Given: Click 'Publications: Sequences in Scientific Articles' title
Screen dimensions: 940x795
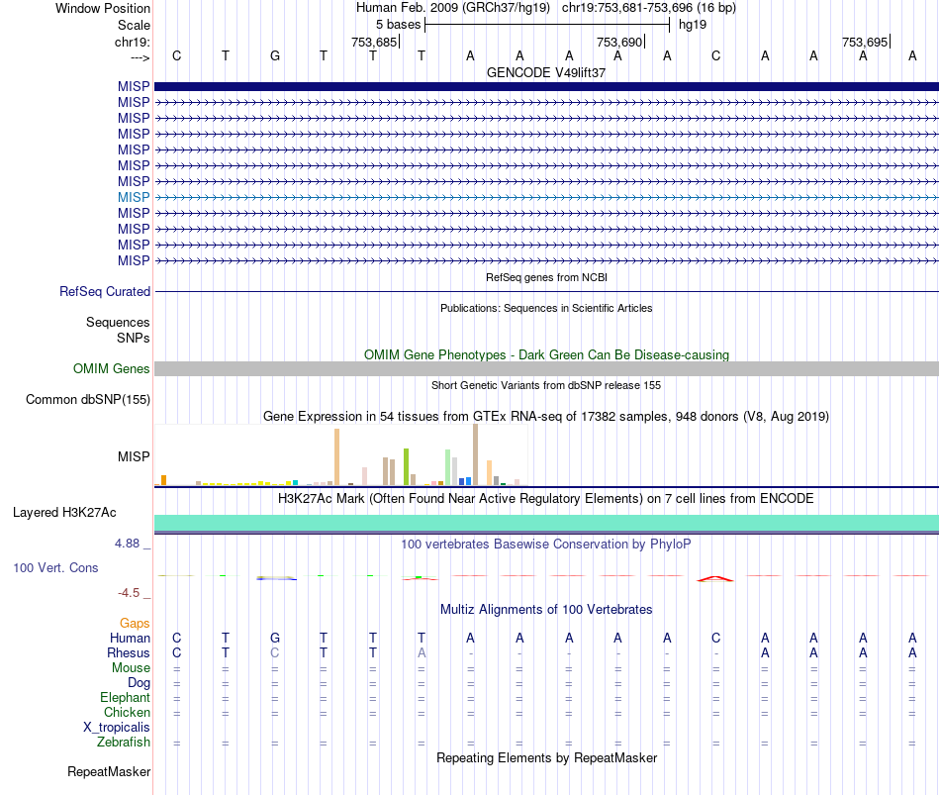Looking at the screenshot, I should pos(546,308).
